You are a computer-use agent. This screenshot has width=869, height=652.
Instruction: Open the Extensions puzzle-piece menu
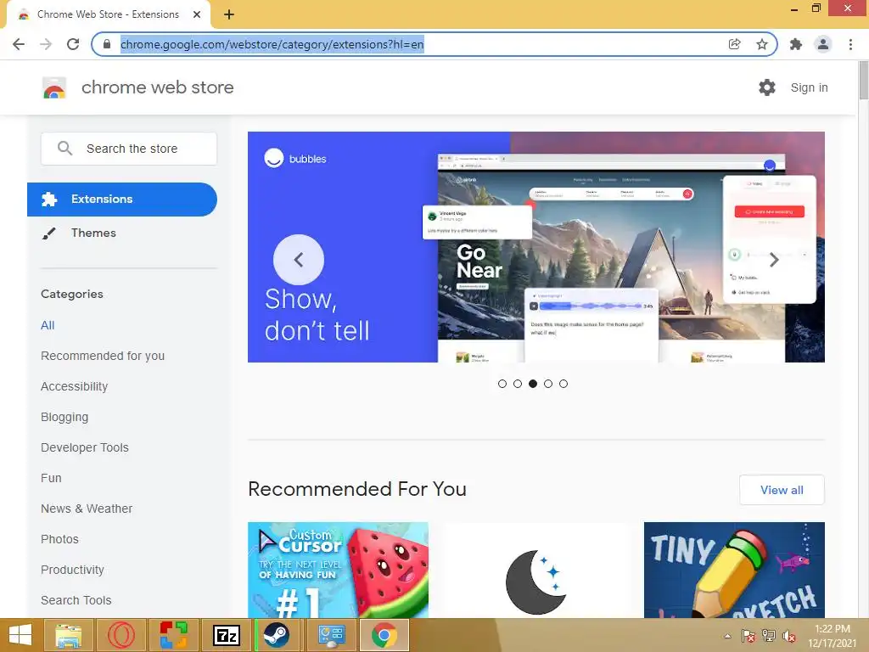click(x=796, y=44)
